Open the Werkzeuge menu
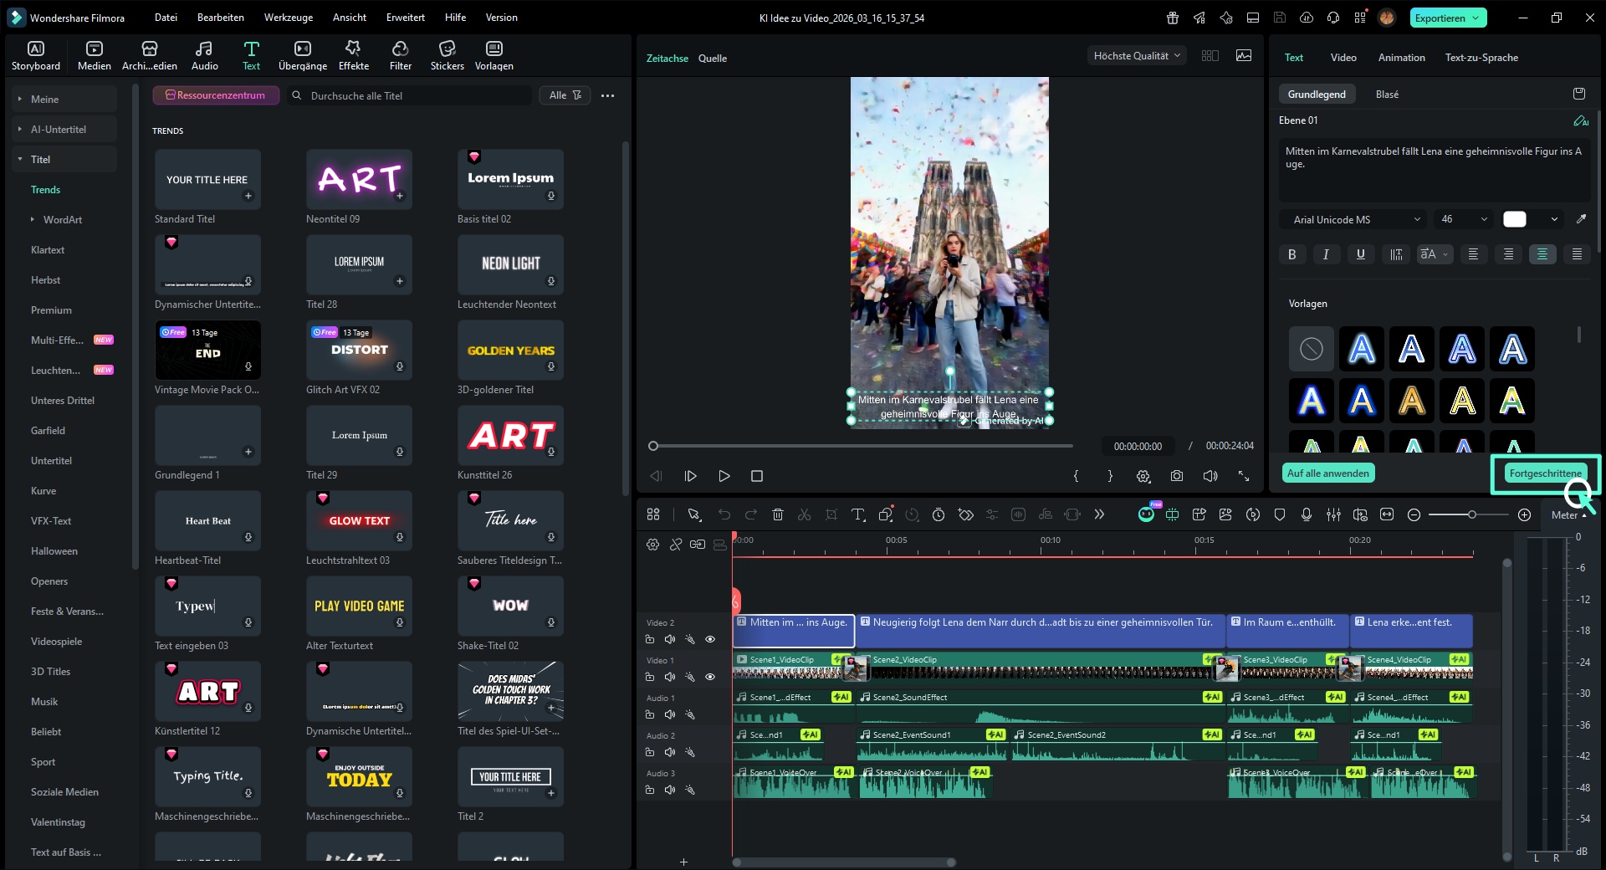1606x870 pixels. pyautogui.click(x=288, y=18)
